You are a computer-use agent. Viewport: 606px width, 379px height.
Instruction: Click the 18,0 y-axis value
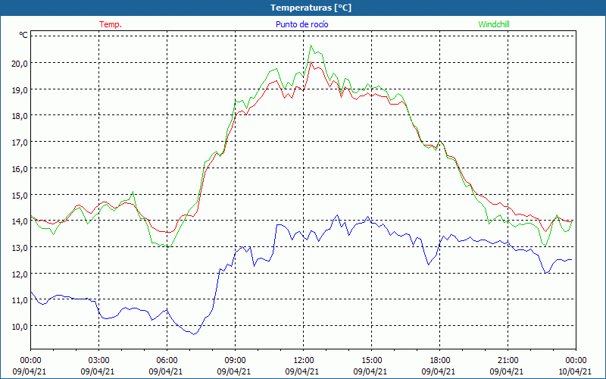pos(20,116)
